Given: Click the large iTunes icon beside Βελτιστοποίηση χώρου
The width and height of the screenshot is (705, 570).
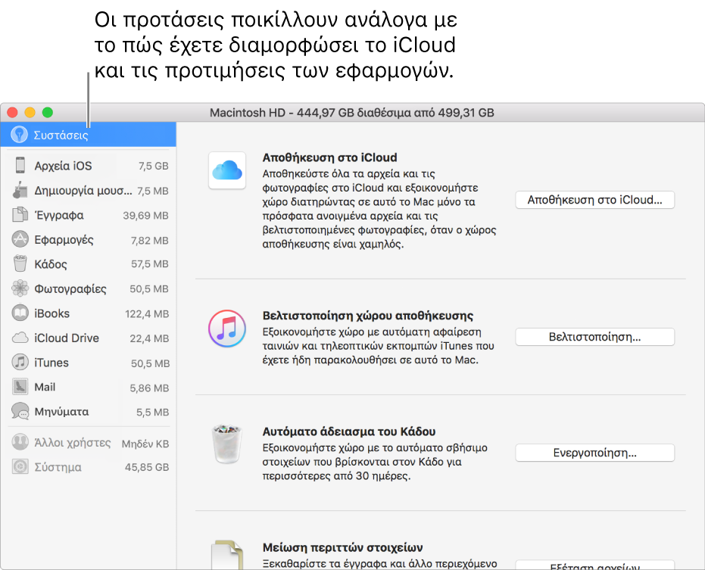Looking at the screenshot, I should [227, 329].
